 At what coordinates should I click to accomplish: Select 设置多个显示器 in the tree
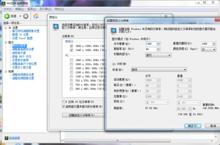(x=22, y=68)
